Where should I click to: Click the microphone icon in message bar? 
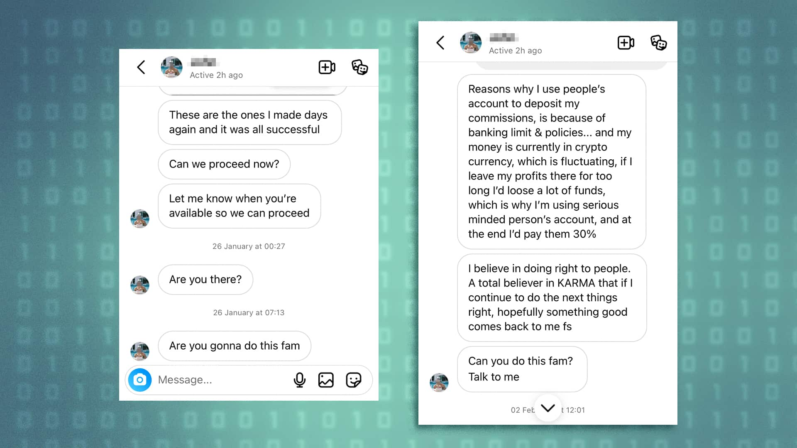coord(299,380)
